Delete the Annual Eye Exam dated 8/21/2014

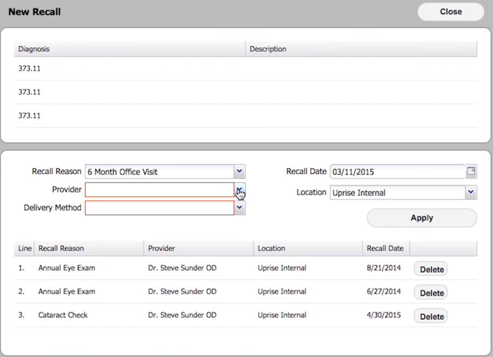430,269
